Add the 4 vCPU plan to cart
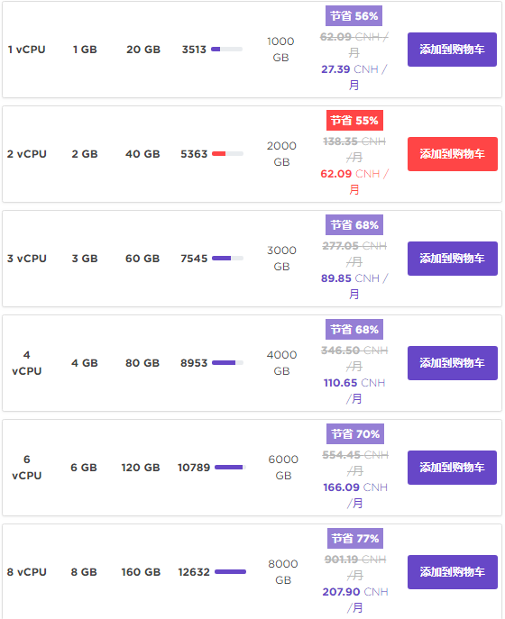The width and height of the screenshot is (505, 619). pyautogui.click(x=453, y=363)
